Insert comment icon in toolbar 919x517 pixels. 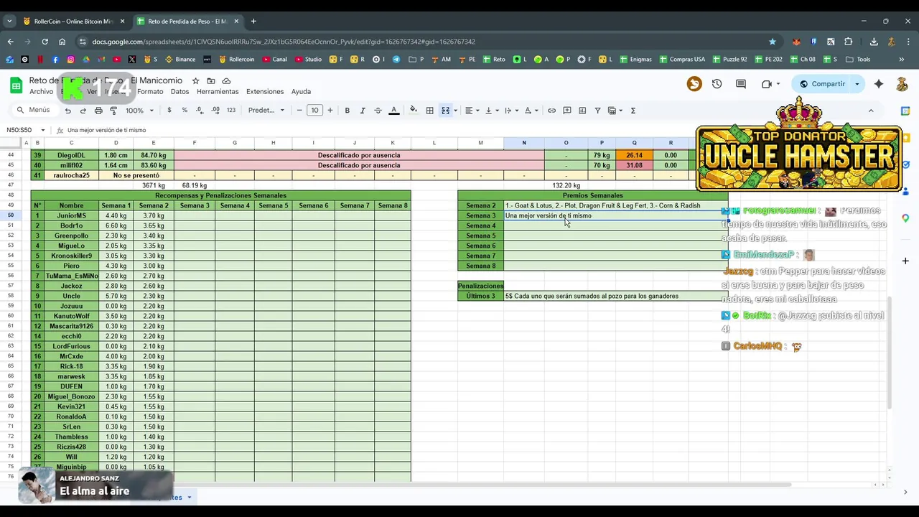tap(567, 111)
